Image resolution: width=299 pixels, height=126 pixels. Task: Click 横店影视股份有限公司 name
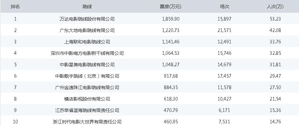[87, 99]
